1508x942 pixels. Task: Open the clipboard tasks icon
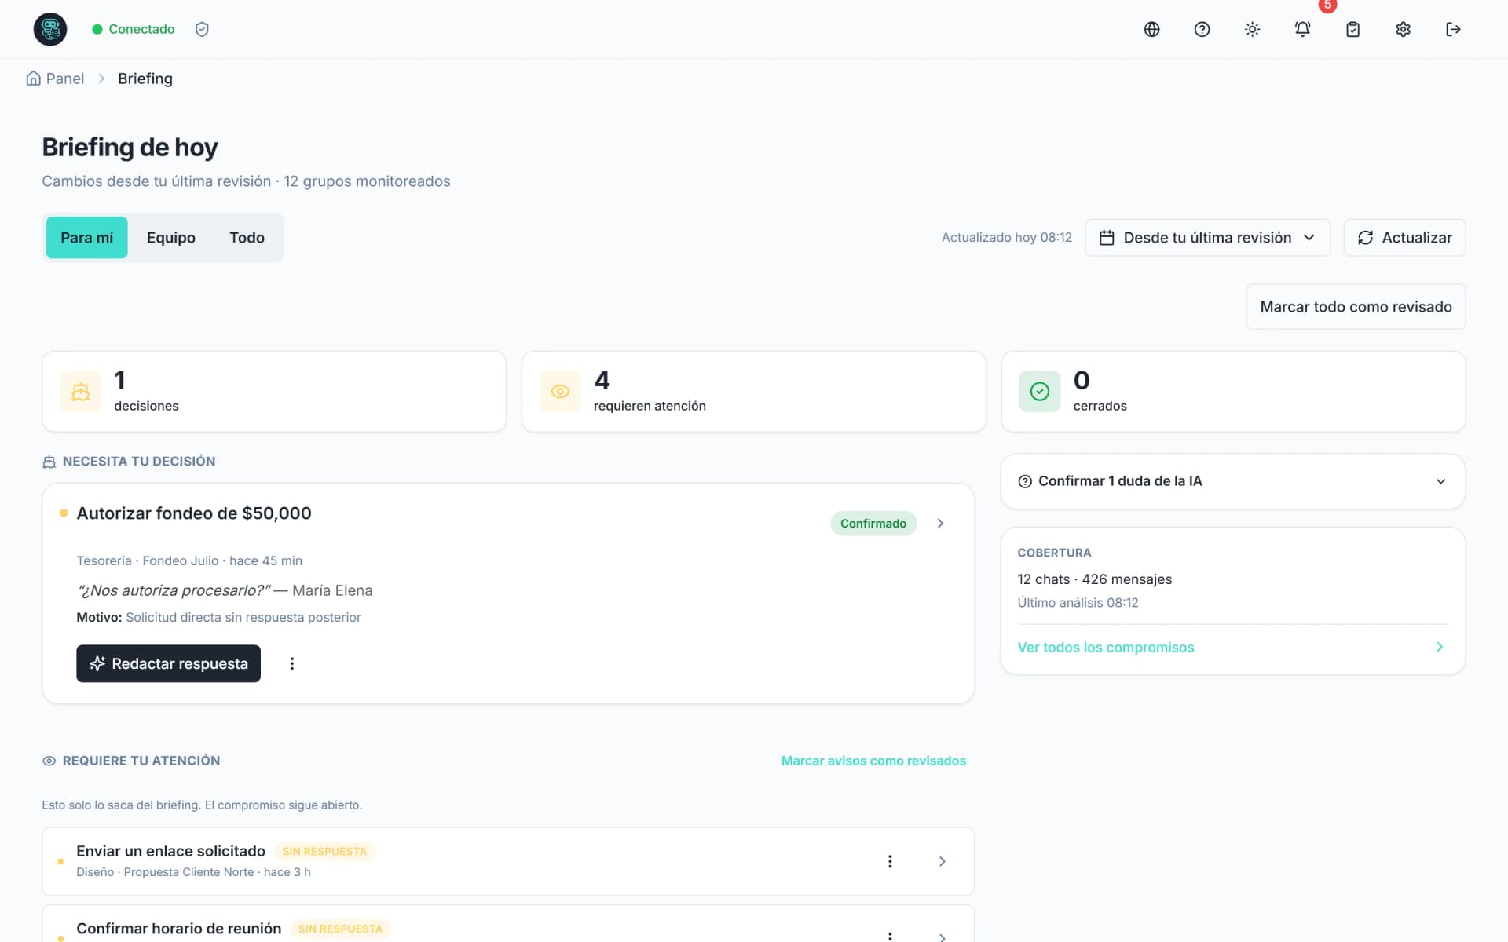coord(1352,29)
